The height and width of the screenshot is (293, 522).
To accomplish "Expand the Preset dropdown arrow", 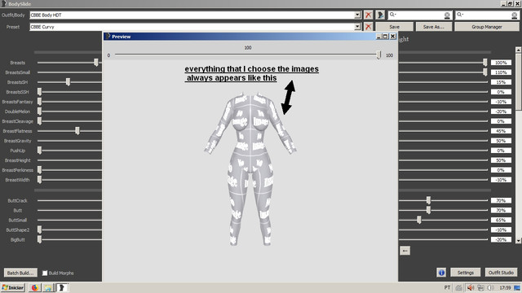I will [357, 27].
